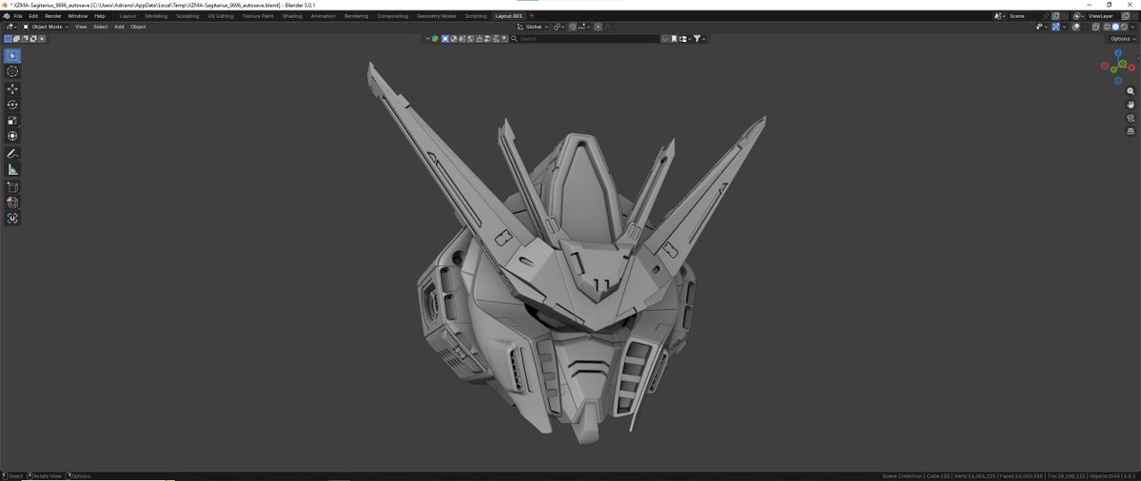Toggle proportional editing
This screenshot has width=1141, height=481.
point(599,27)
